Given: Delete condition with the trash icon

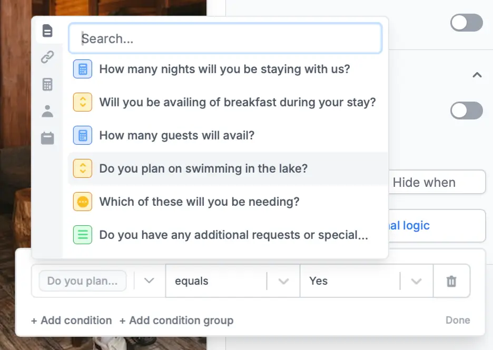Looking at the screenshot, I should [451, 281].
